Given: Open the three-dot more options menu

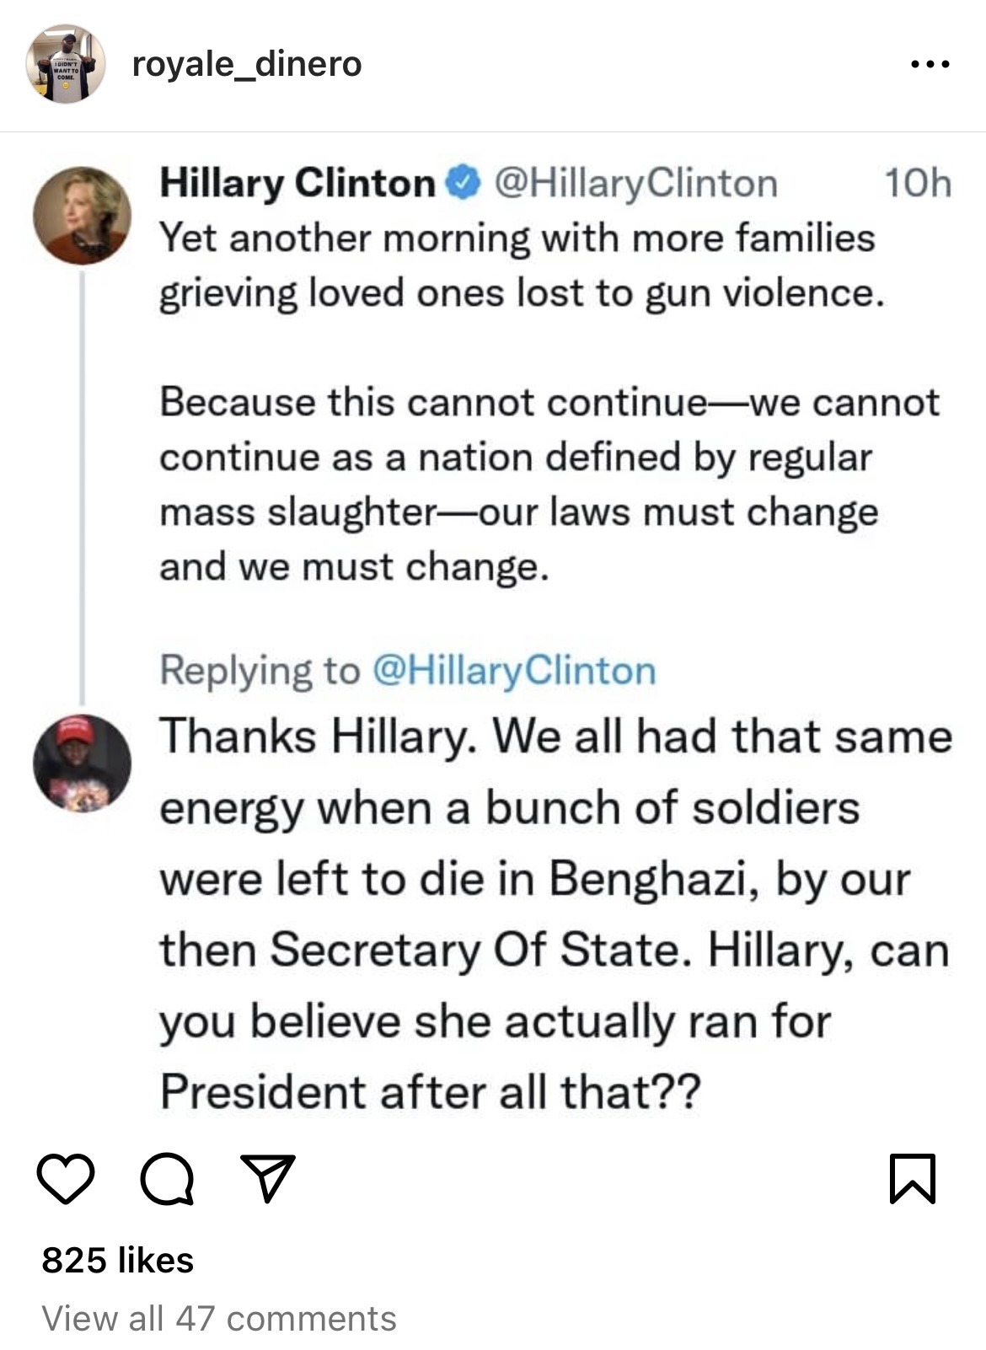Looking at the screenshot, I should 930,64.
